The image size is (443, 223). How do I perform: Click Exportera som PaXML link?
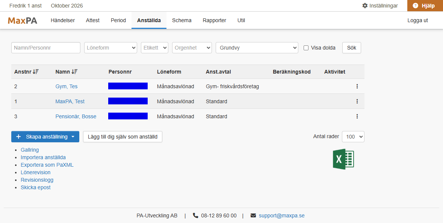click(47, 165)
